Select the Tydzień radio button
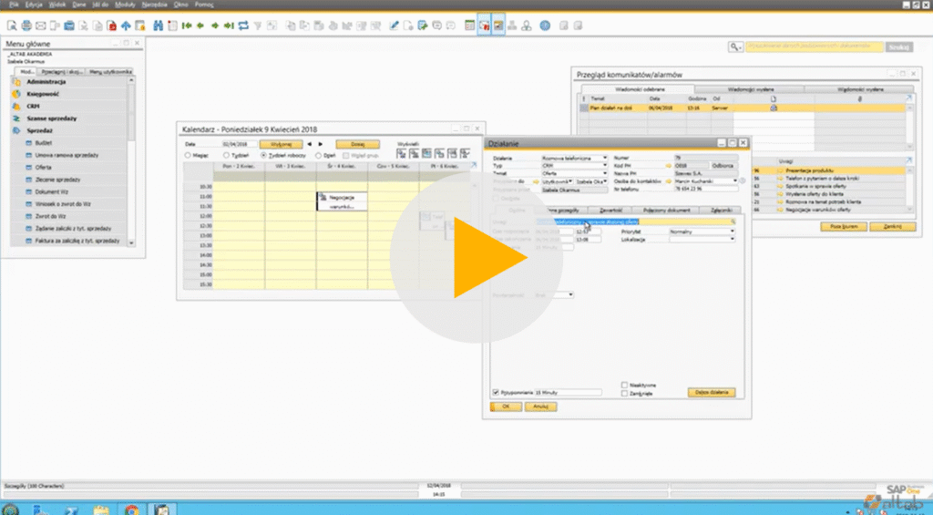The image size is (933, 515). (x=226, y=155)
